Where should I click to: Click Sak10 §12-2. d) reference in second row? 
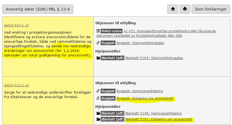click(16, 85)
